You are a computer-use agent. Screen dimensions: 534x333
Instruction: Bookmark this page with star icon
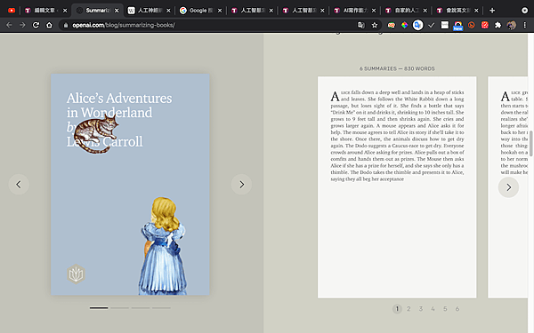point(375,25)
